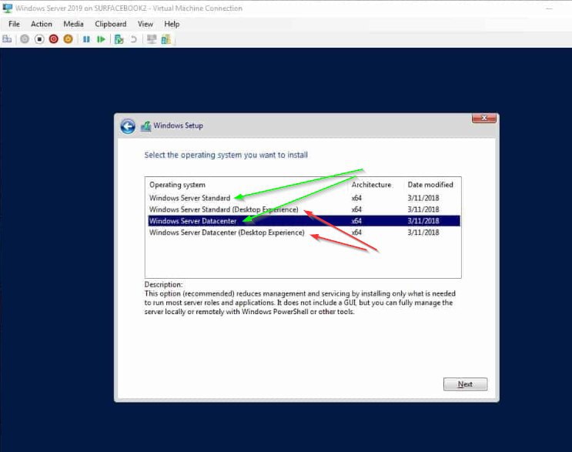Click the green Reset icon
Image resolution: width=572 pixels, height=452 pixels.
101,39
